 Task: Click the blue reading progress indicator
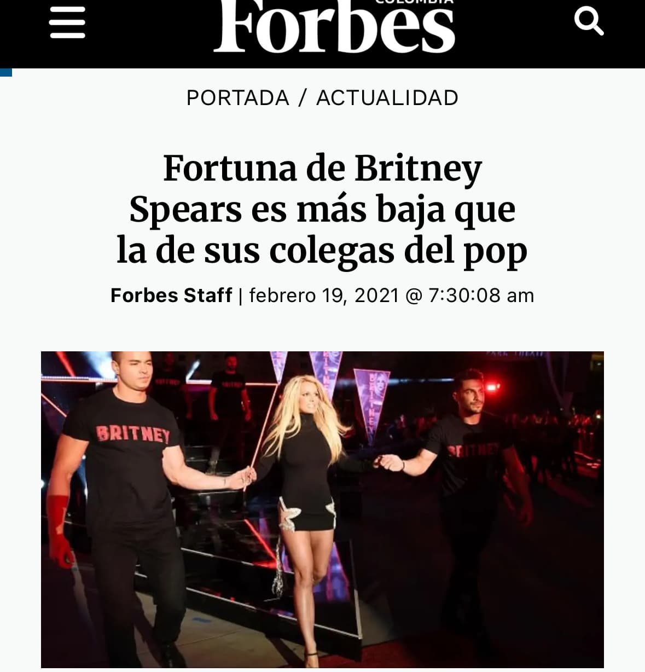pyautogui.click(x=6, y=72)
